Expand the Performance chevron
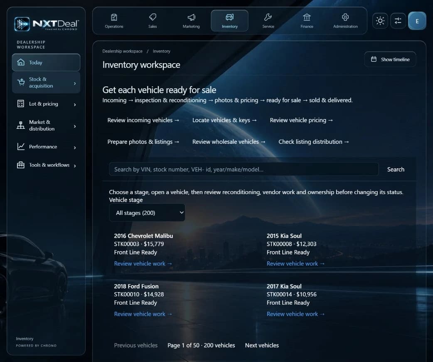 click(x=74, y=148)
